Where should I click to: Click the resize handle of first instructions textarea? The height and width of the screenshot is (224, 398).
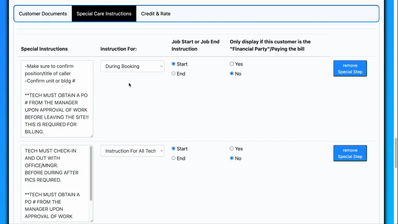(x=91, y=136)
